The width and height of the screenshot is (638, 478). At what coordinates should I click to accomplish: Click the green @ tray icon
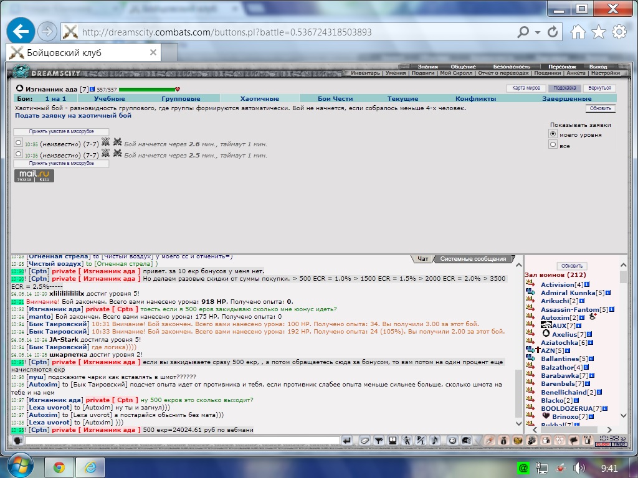(x=523, y=468)
